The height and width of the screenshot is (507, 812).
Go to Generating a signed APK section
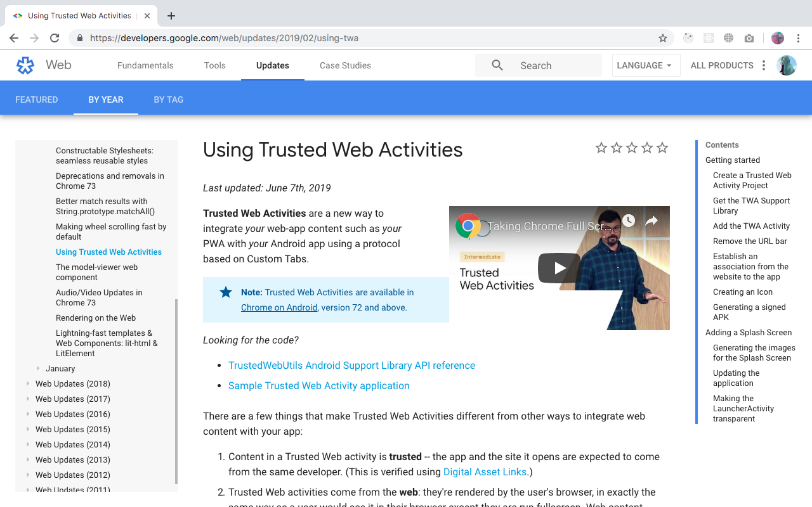[x=749, y=312]
